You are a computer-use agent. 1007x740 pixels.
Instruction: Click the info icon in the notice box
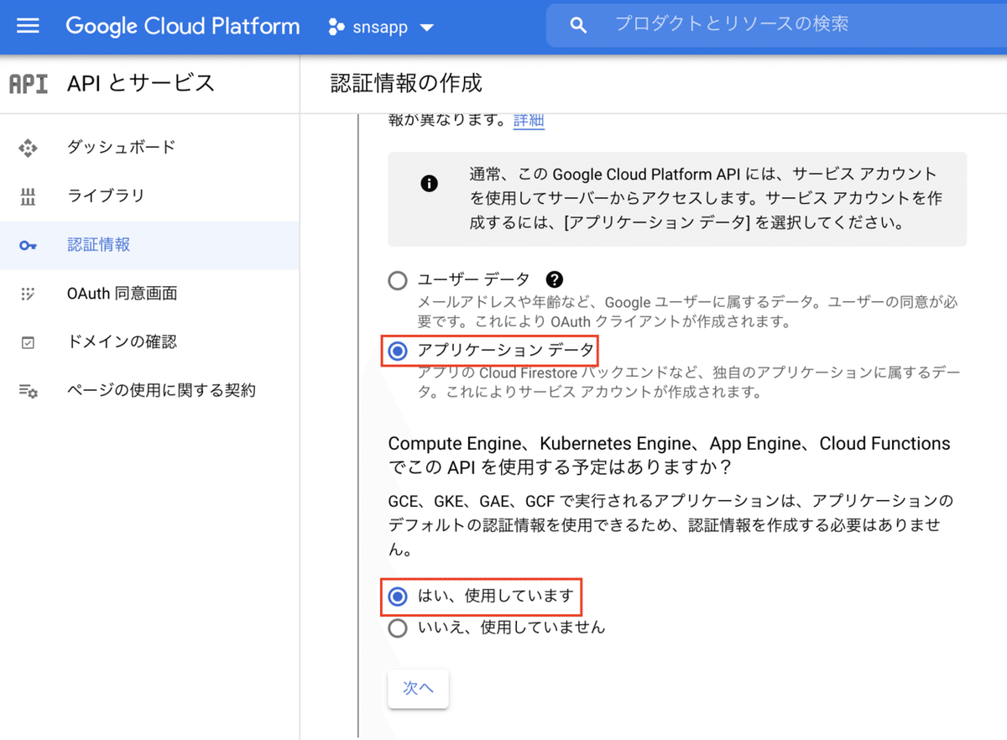tap(430, 183)
